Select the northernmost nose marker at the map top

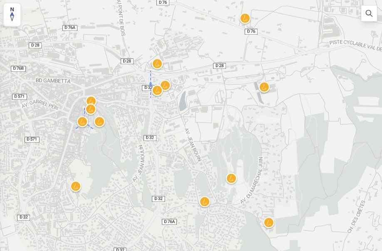pos(245,19)
